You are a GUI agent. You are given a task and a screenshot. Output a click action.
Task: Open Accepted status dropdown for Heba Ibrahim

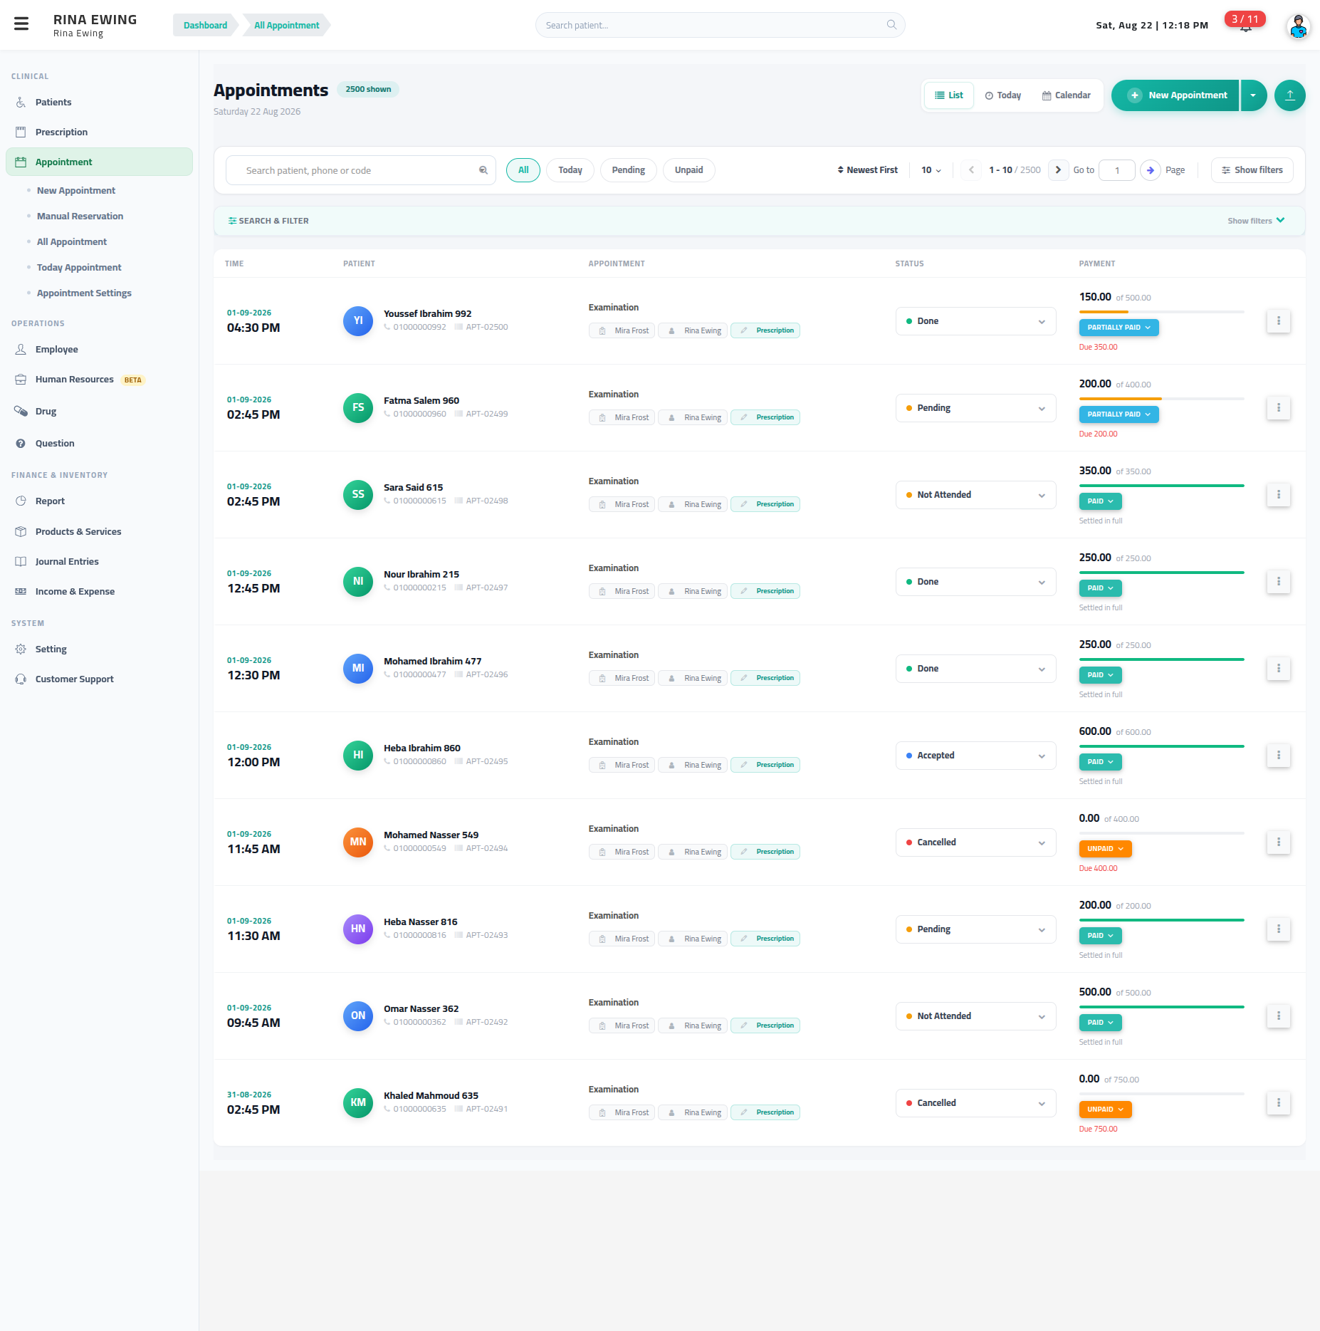(975, 756)
